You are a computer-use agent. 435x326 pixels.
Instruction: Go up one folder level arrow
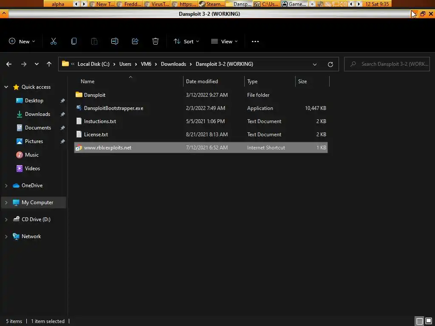tap(49, 64)
